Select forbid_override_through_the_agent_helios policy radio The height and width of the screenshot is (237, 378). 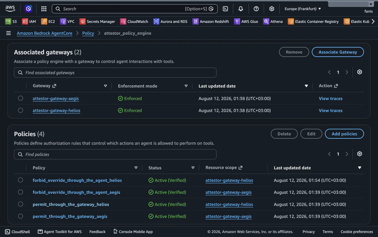click(21, 180)
